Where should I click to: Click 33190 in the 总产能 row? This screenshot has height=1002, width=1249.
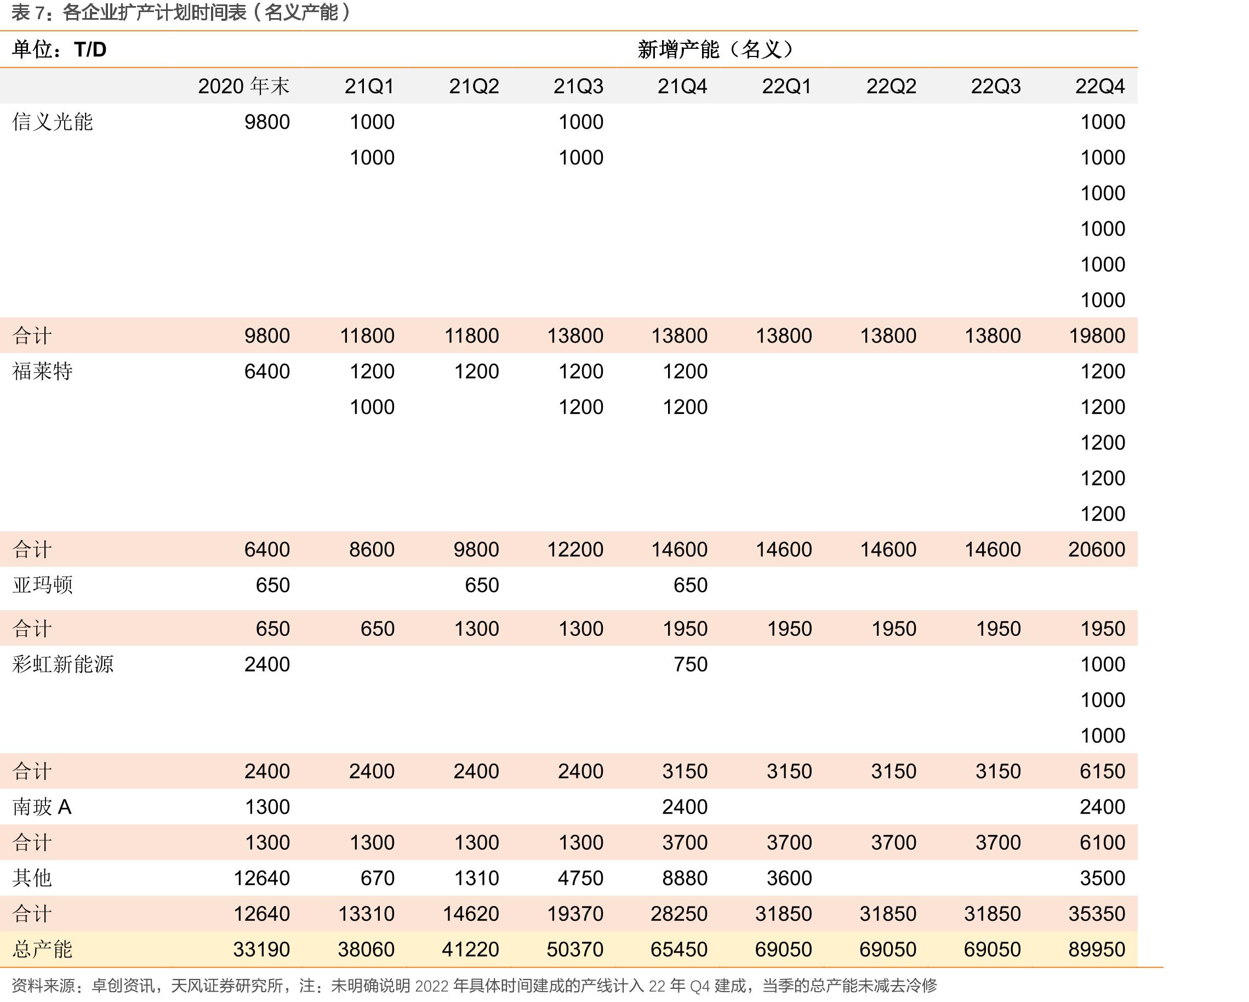261,949
